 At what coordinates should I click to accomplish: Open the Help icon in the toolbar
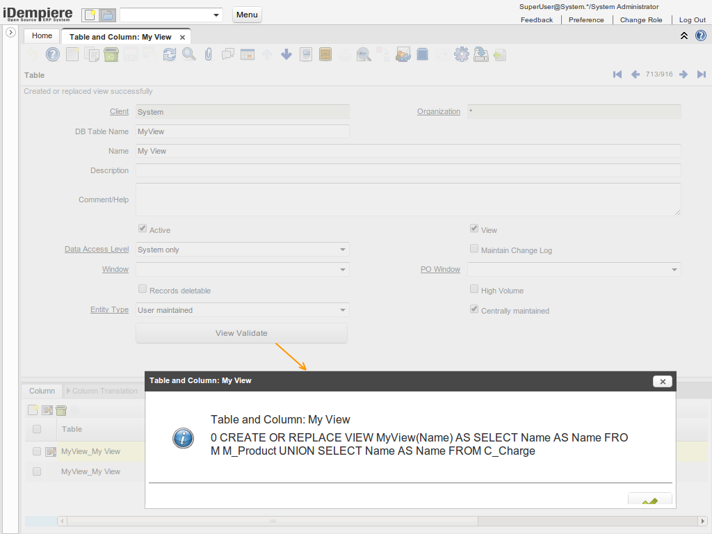tap(52, 54)
